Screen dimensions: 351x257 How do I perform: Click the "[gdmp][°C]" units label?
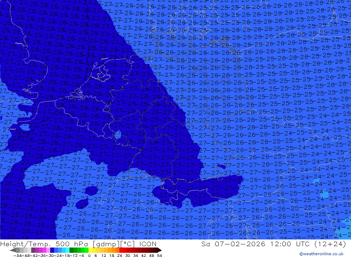[114, 244]
